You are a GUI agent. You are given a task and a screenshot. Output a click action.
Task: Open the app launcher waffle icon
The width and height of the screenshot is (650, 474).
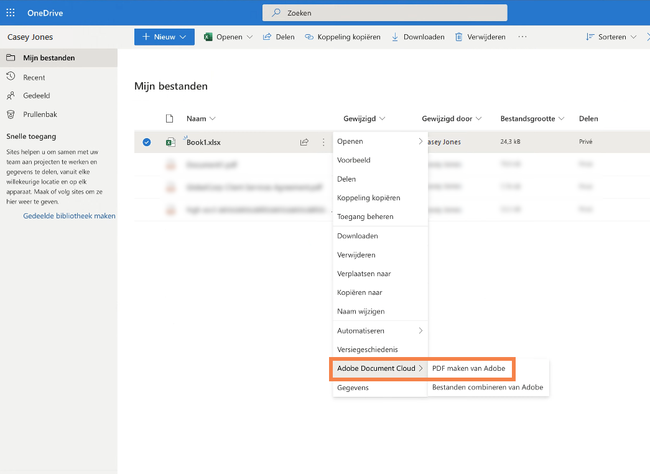coord(11,13)
